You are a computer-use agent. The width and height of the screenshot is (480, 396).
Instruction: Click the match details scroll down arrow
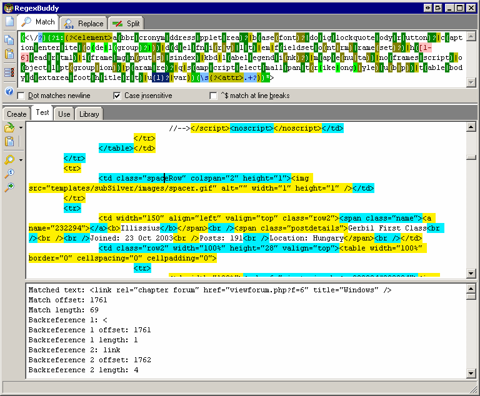point(471,373)
